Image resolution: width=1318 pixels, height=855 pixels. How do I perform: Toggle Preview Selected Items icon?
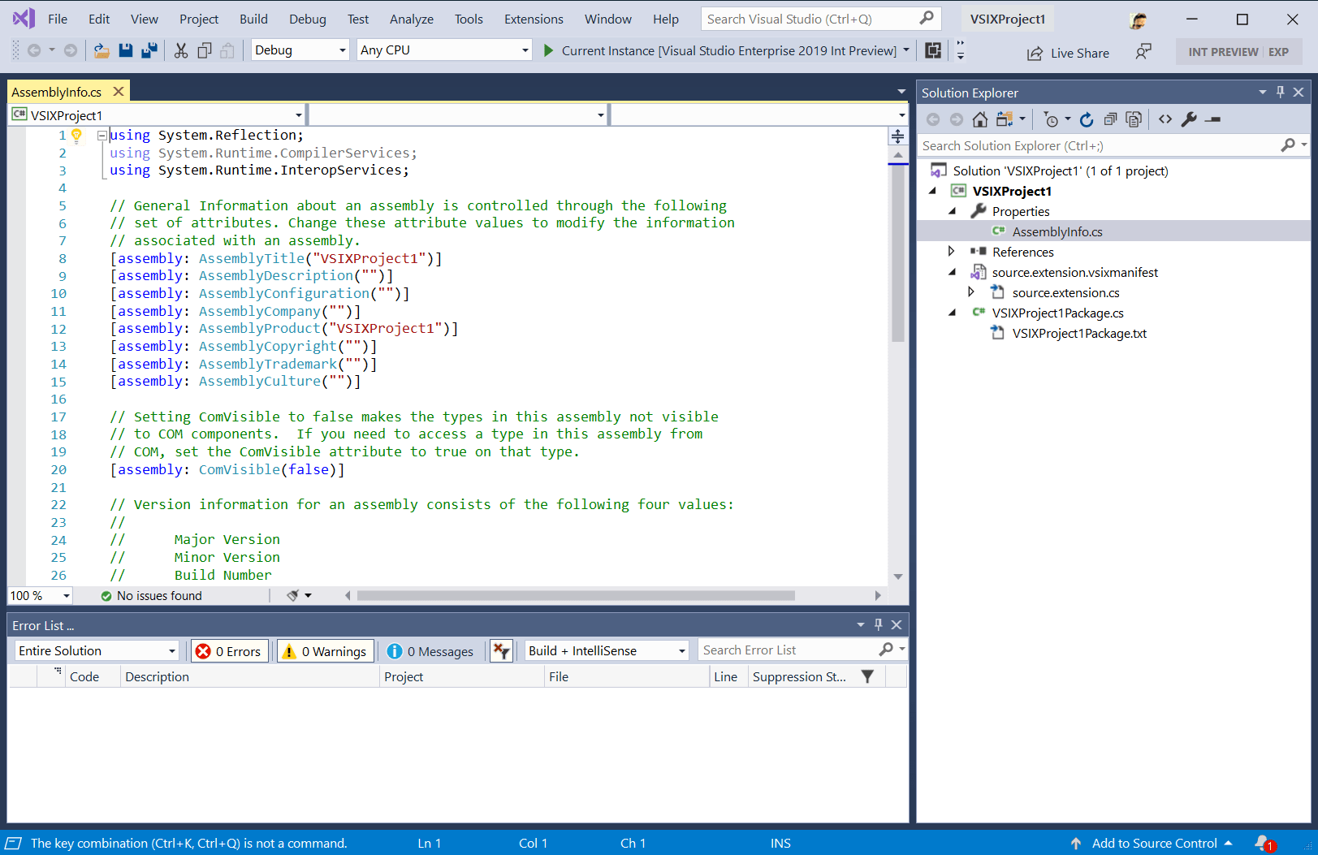click(x=1213, y=119)
